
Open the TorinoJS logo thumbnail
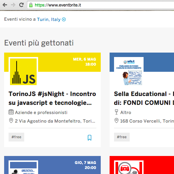coord(23,72)
